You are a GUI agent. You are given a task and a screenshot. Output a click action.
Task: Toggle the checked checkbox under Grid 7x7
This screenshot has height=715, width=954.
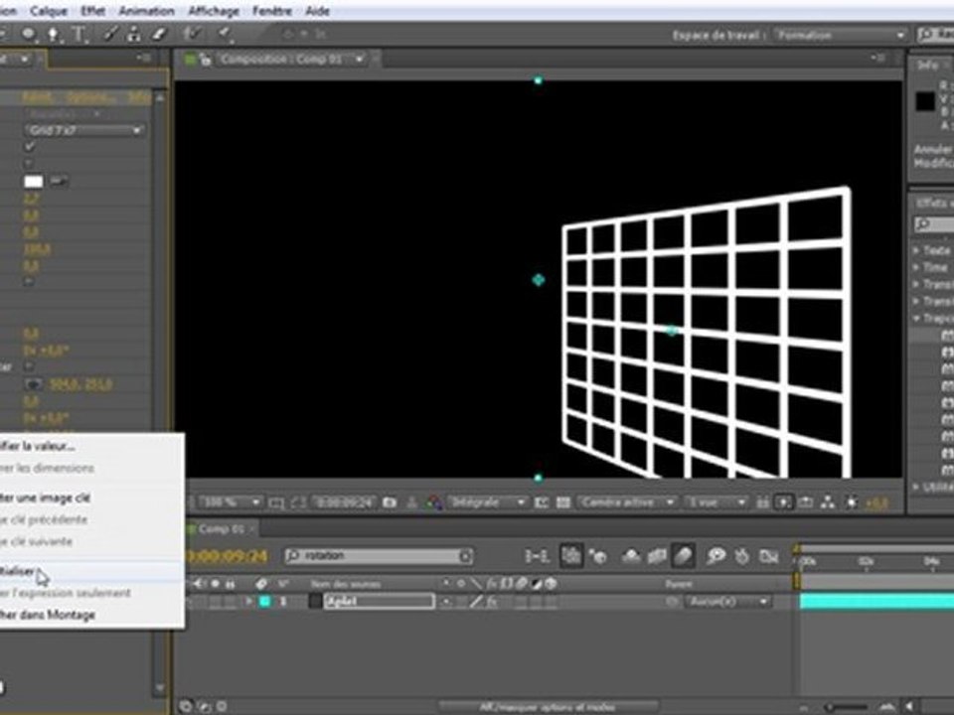[30, 147]
